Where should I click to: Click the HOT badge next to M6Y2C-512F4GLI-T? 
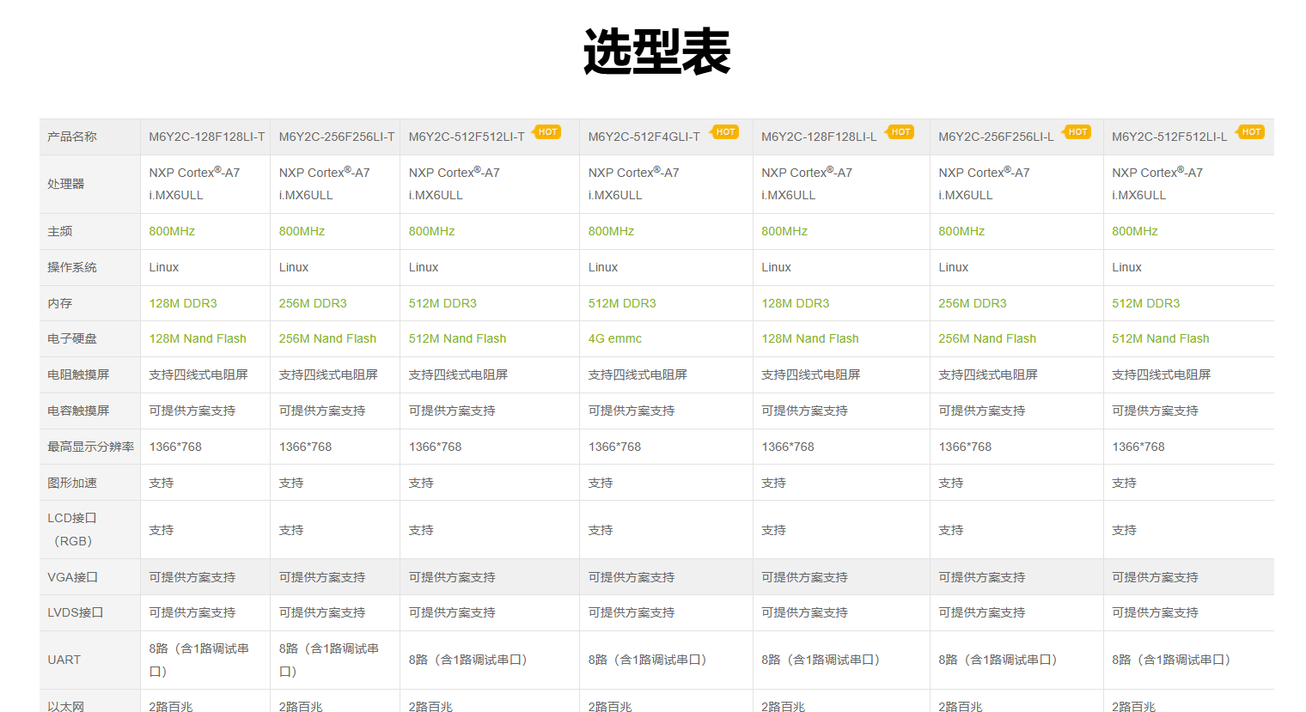[725, 132]
